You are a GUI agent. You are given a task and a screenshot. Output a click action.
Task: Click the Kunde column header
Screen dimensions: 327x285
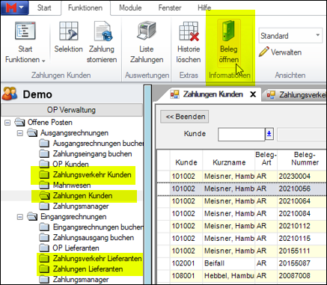pyautogui.click(x=186, y=160)
